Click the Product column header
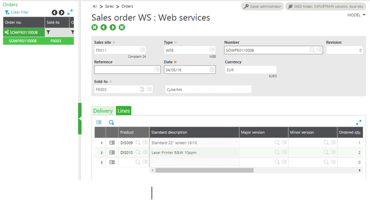Image resolution: width=370 pixels, height=204 pixels. [134, 132]
